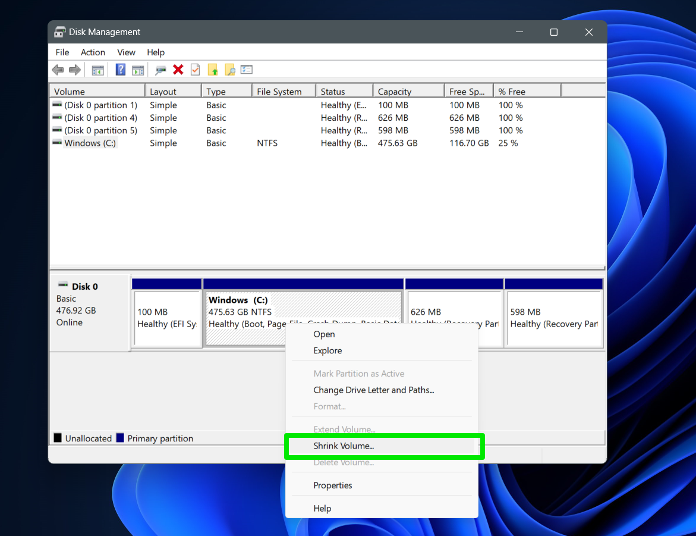
Task: Sort by the % Free column header
Action: pyautogui.click(x=527, y=92)
